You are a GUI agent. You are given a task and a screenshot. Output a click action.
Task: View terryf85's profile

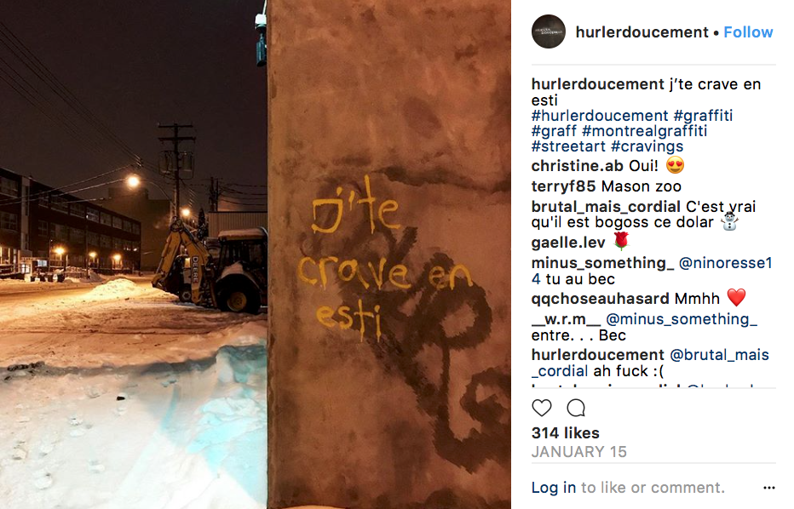[x=563, y=186]
